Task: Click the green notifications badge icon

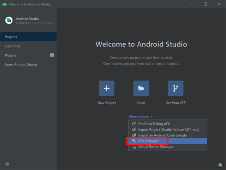Action: pyautogui.click(x=220, y=164)
